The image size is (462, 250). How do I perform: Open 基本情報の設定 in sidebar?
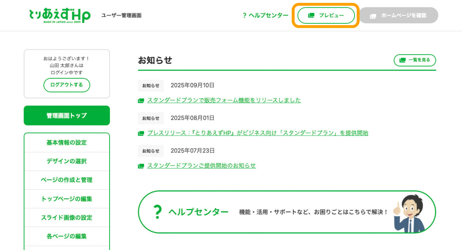[x=67, y=143]
